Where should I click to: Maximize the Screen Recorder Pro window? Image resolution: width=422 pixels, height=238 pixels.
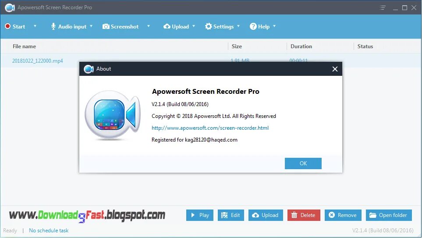pyautogui.click(x=404, y=7)
